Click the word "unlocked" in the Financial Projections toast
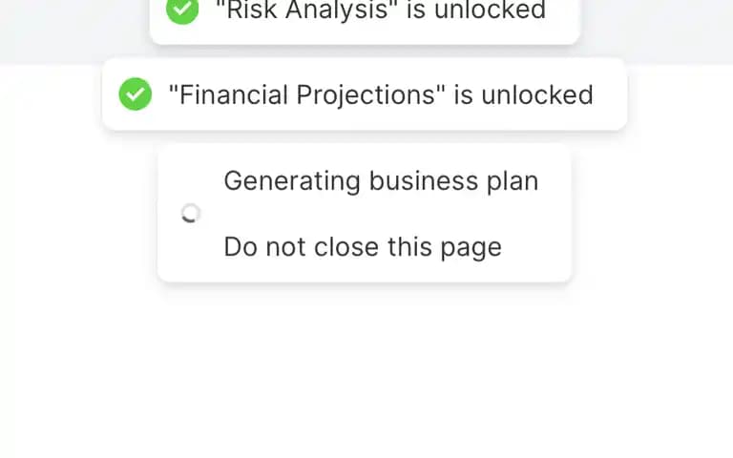 pyautogui.click(x=537, y=94)
